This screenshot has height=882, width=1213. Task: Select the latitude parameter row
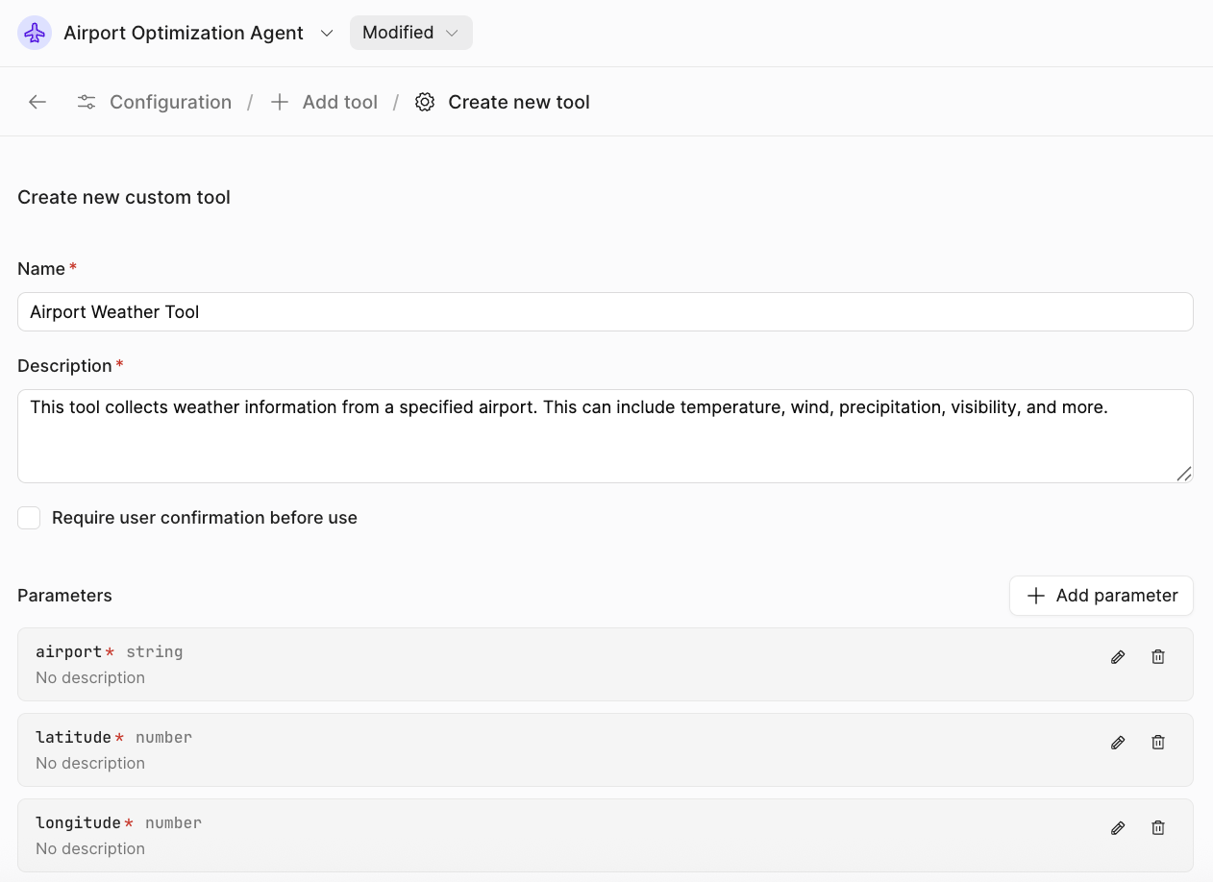tap(577, 750)
